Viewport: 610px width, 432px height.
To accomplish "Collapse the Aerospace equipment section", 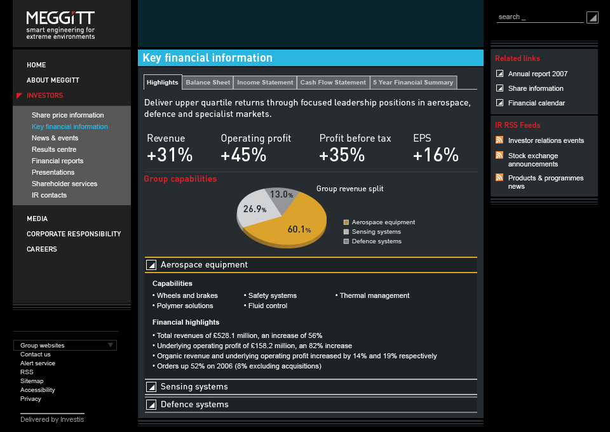I will click(151, 265).
